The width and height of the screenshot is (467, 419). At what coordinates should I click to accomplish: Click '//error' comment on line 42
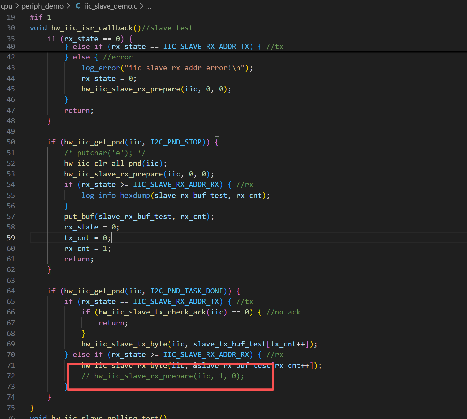coord(118,57)
